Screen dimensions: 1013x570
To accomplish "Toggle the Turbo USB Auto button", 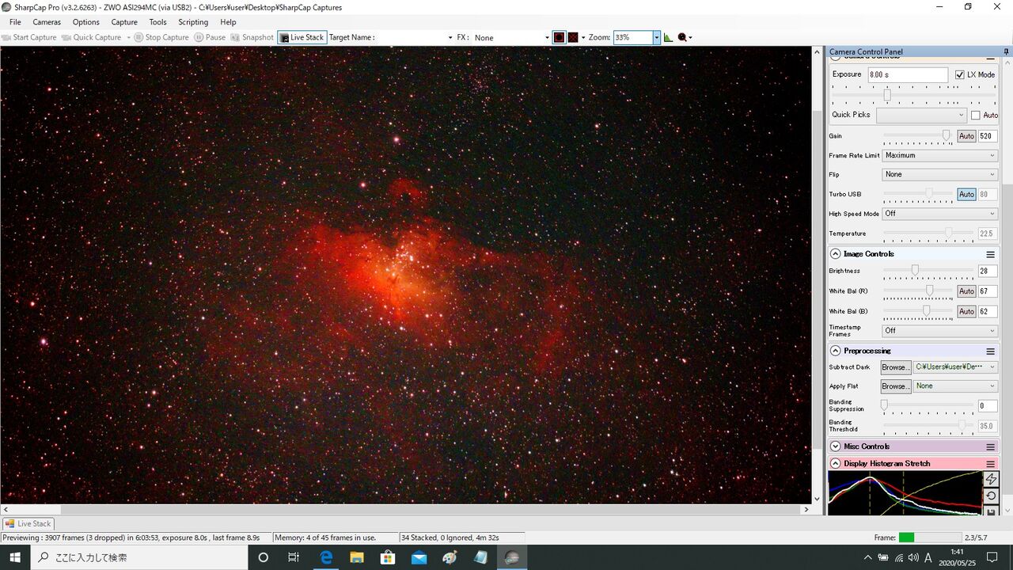I will point(966,194).
